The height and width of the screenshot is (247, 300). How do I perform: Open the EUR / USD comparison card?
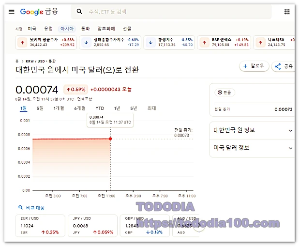tap(40, 226)
